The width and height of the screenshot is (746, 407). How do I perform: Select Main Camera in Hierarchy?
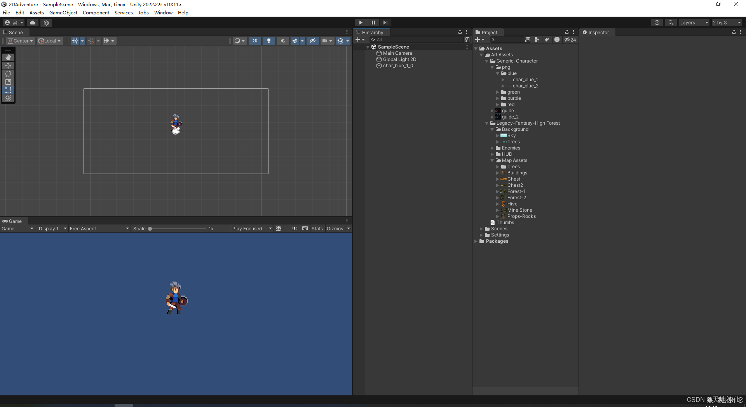pyautogui.click(x=397, y=53)
